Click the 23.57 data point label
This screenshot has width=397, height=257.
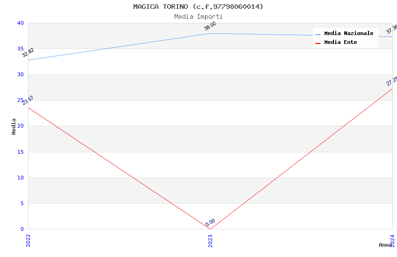[x=28, y=100]
